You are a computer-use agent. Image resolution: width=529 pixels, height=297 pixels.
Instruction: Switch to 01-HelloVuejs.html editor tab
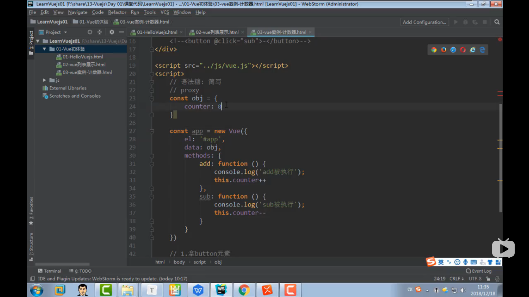(157, 32)
